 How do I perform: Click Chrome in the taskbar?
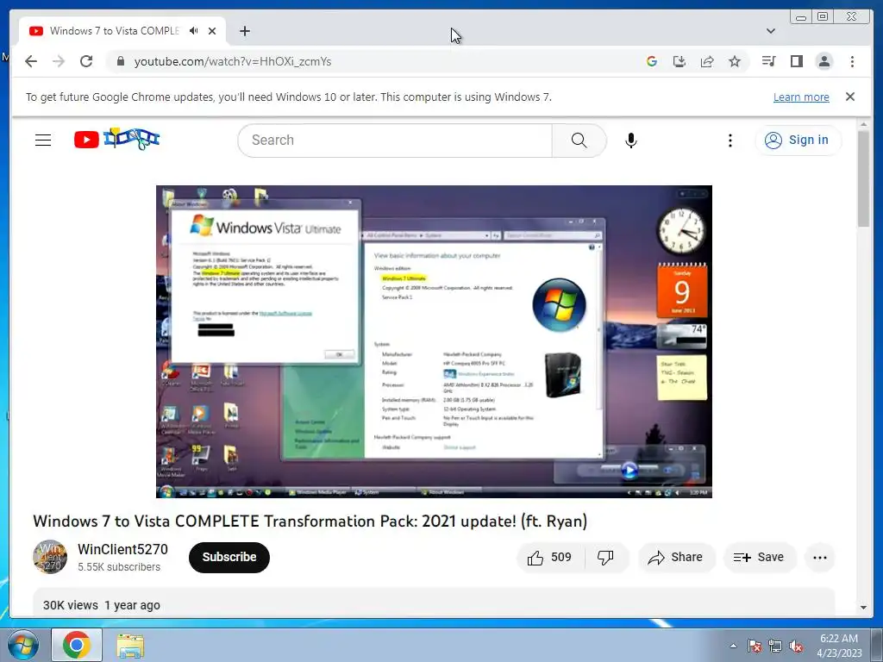(x=77, y=645)
